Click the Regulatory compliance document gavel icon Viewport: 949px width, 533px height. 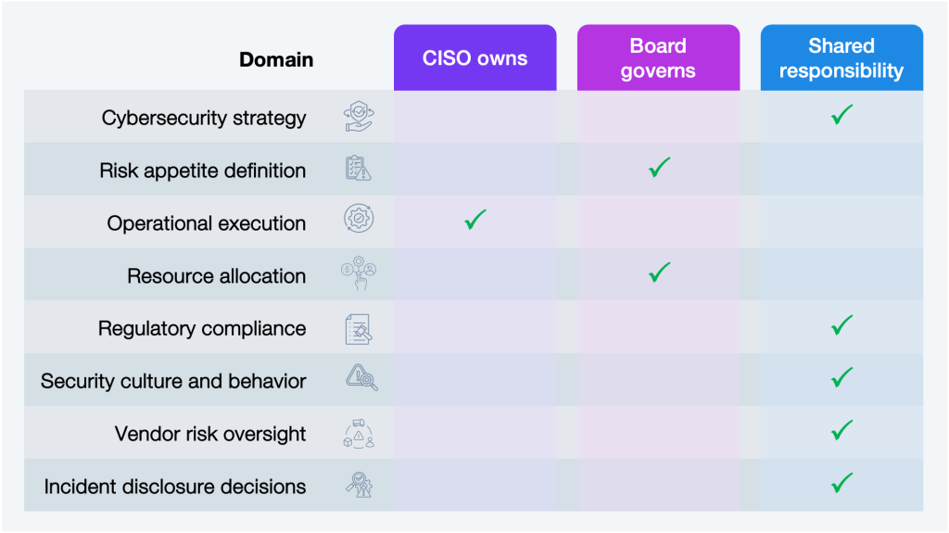coord(359,329)
